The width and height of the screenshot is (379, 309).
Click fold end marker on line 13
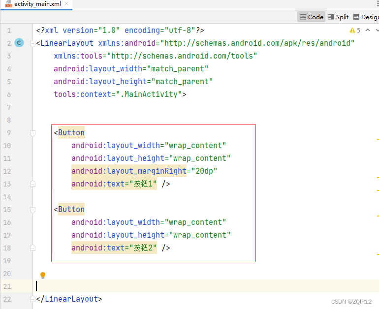coord(32,184)
